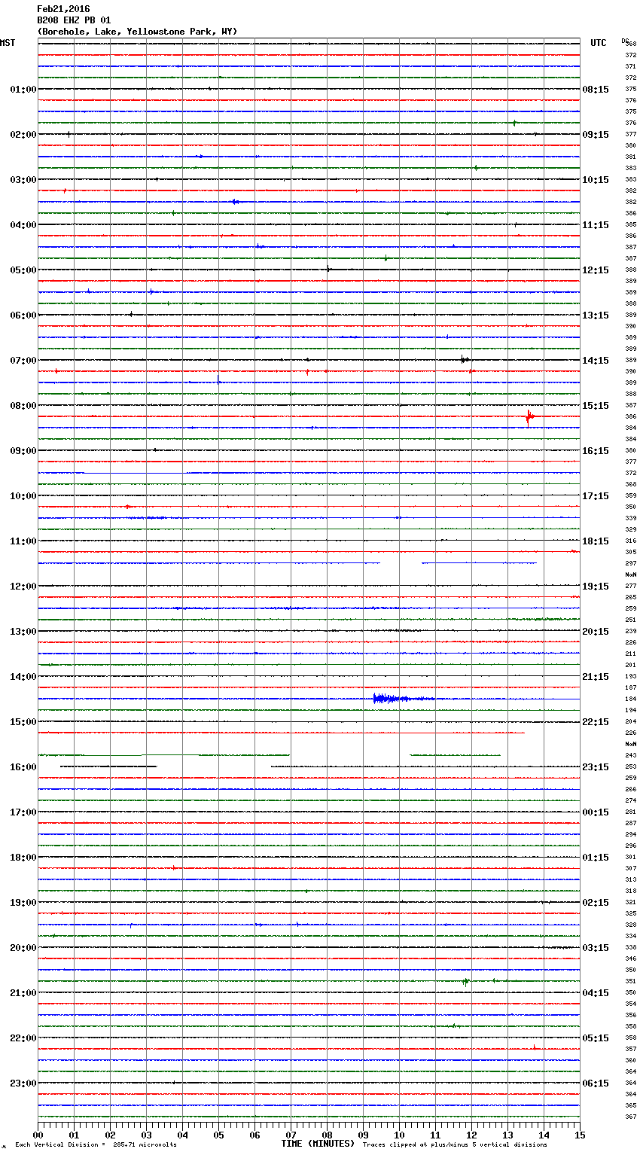Click minute 00 on the bottom axis
The width and height of the screenshot is (640, 1155).
click(x=38, y=1135)
